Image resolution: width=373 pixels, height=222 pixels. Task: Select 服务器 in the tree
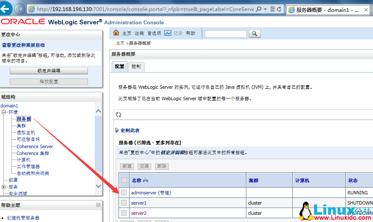24,119
